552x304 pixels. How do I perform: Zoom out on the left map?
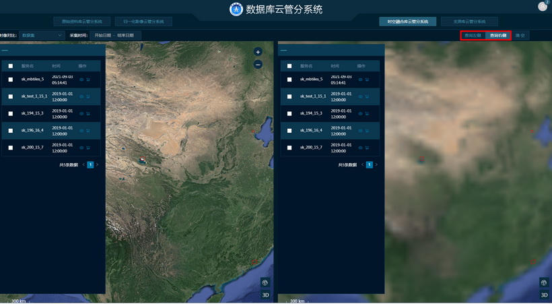(x=258, y=65)
